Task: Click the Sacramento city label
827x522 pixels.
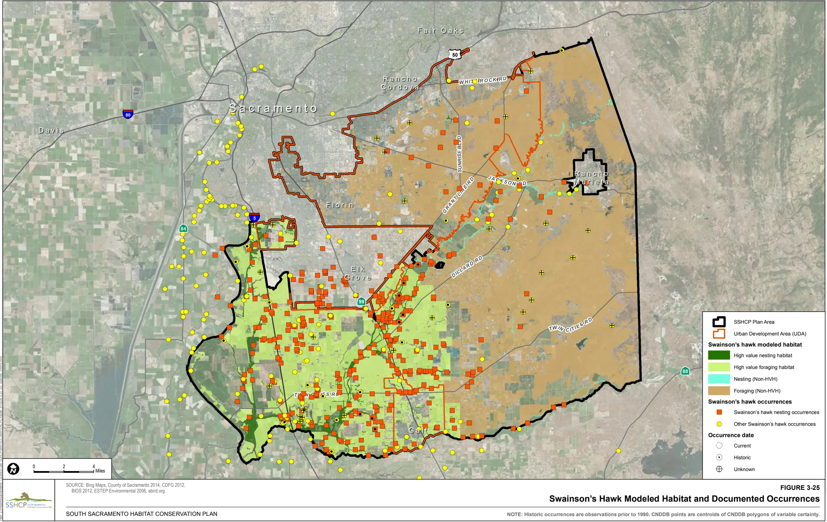Action: click(273, 108)
